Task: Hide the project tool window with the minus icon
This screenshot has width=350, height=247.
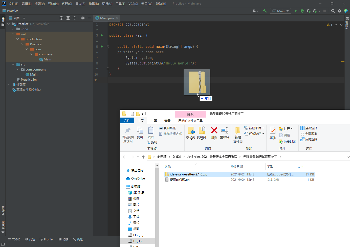Action: click(x=90, y=18)
